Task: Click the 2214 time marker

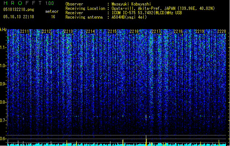Action: pyautogui.click(x=90, y=31)
